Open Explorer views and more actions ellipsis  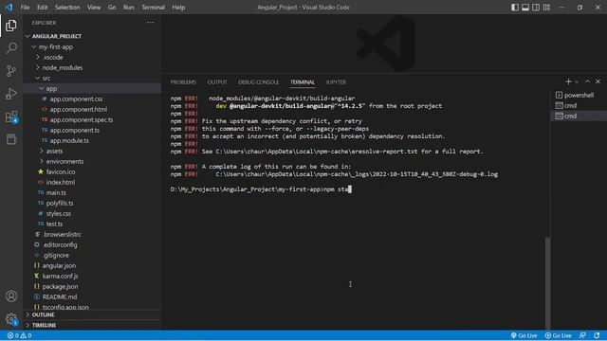click(x=150, y=23)
